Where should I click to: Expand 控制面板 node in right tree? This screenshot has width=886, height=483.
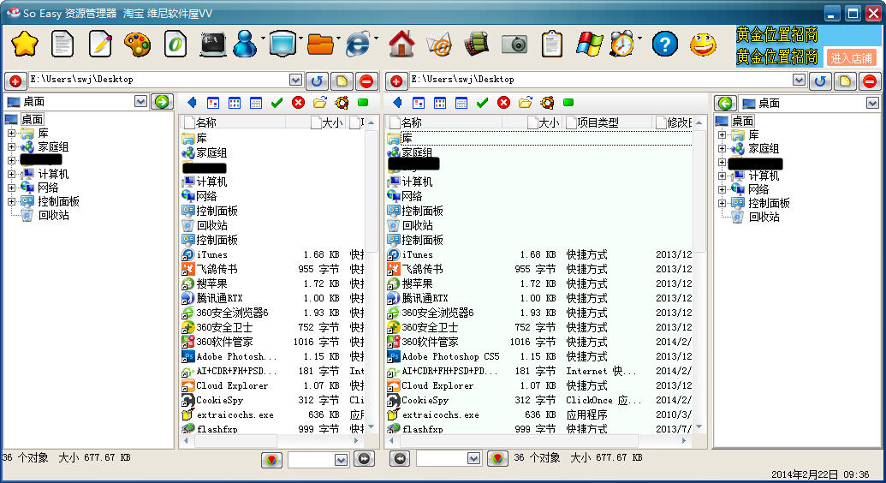click(x=722, y=203)
